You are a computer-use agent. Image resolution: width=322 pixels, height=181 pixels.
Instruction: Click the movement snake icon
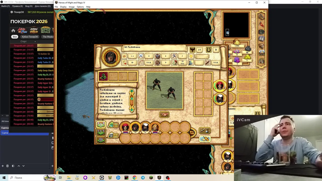pos(174,62)
